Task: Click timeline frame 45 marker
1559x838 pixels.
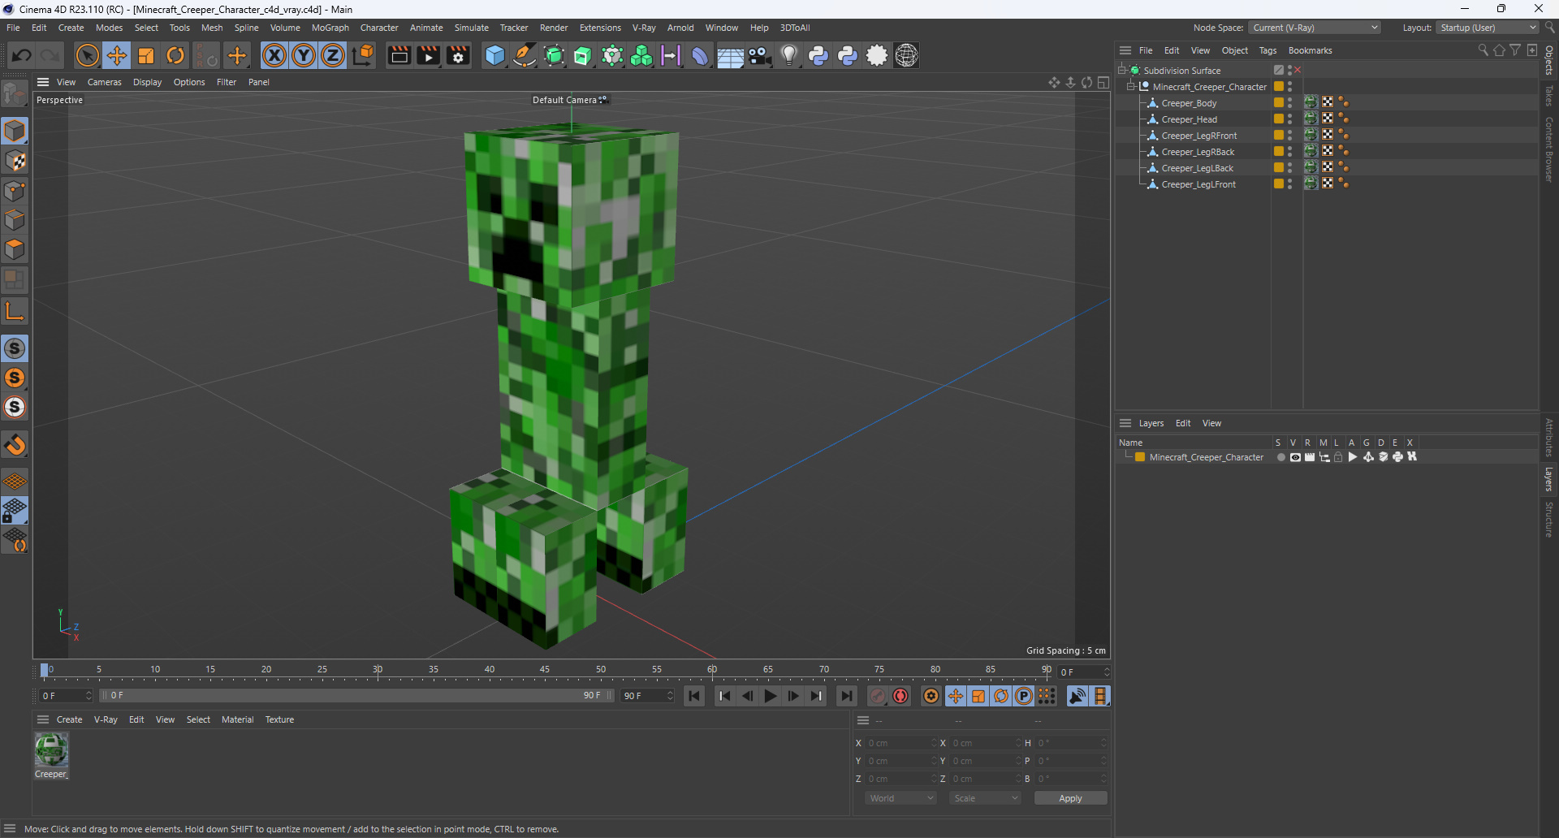Action: point(545,670)
